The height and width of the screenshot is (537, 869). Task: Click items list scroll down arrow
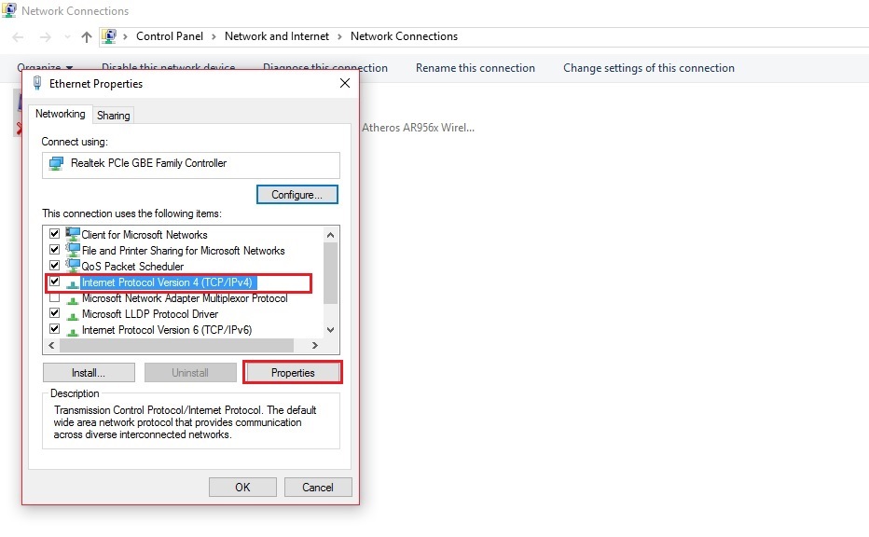tap(331, 330)
